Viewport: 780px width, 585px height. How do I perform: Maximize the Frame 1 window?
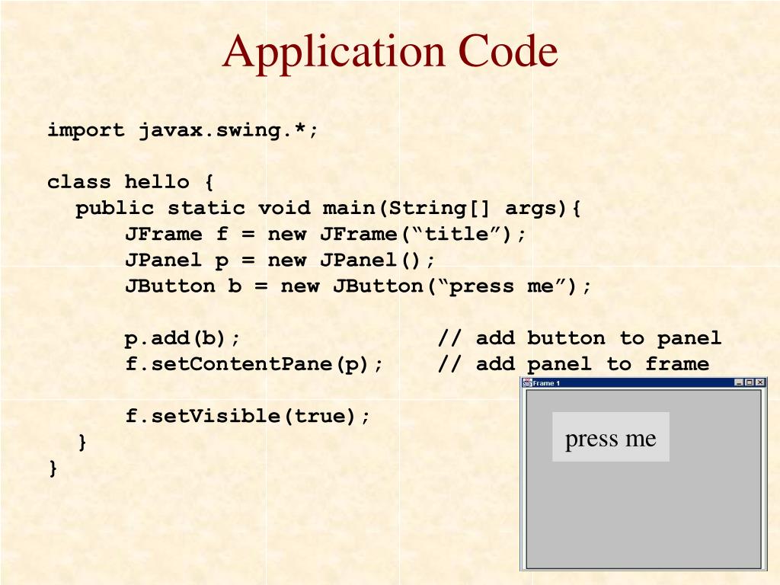click(x=750, y=382)
